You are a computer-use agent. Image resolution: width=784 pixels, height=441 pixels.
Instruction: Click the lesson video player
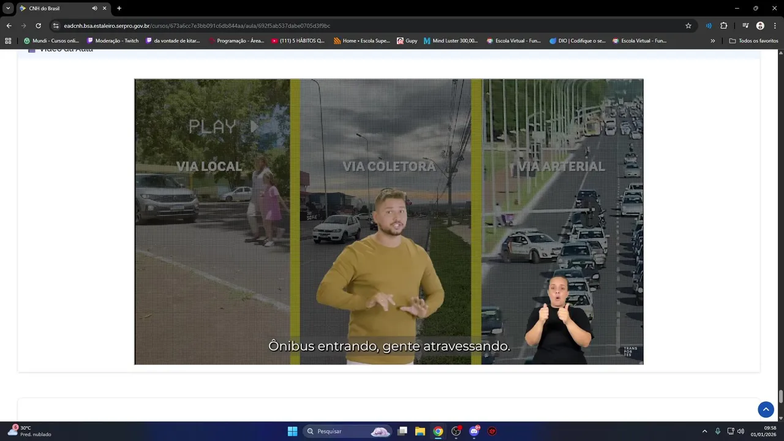pyautogui.click(x=389, y=222)
